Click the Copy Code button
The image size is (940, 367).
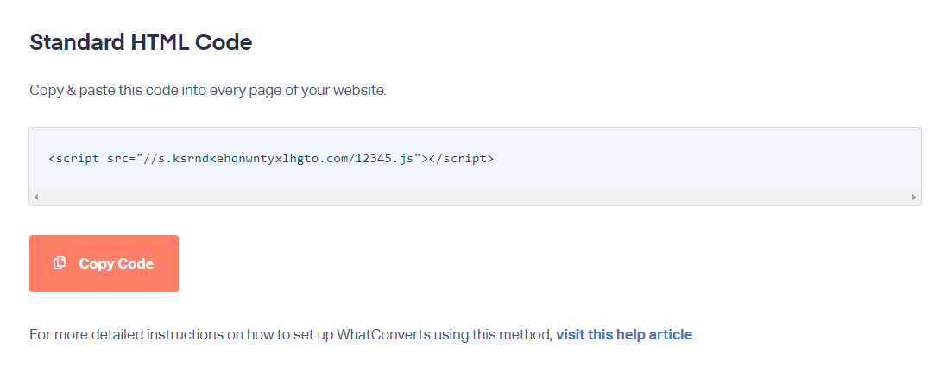104,263
